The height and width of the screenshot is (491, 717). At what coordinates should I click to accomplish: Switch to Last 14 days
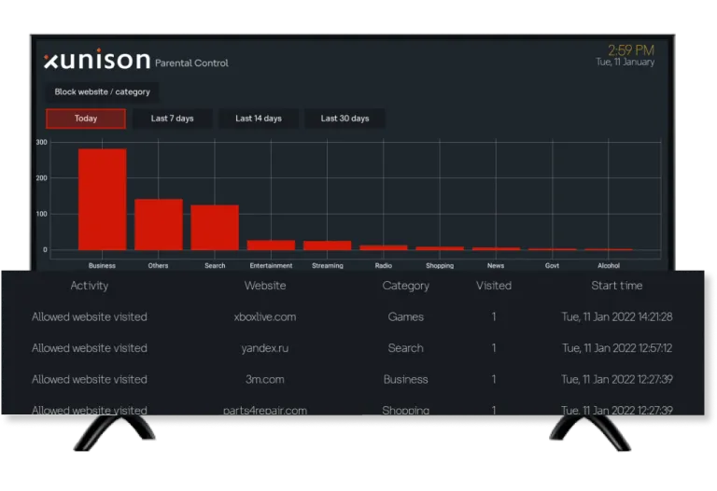259,119
